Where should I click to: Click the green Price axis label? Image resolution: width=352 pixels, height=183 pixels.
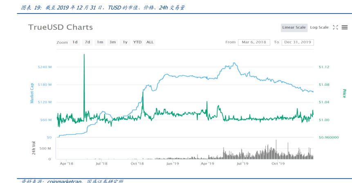click(x=344, y=93)
